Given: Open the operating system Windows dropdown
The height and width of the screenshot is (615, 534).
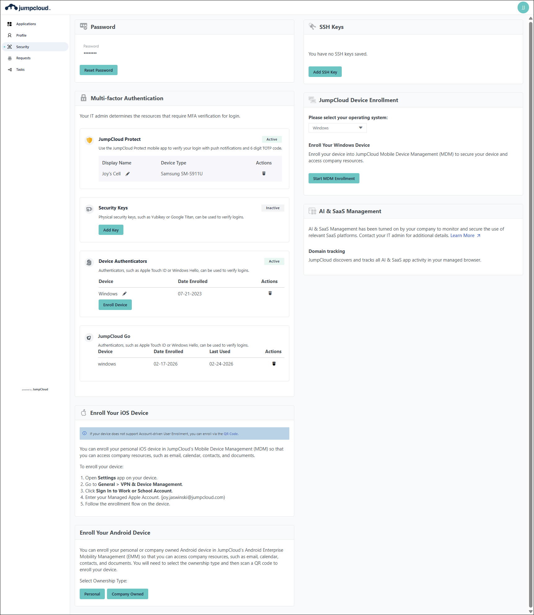Looking at the screenshot, I should coord(337,128).
